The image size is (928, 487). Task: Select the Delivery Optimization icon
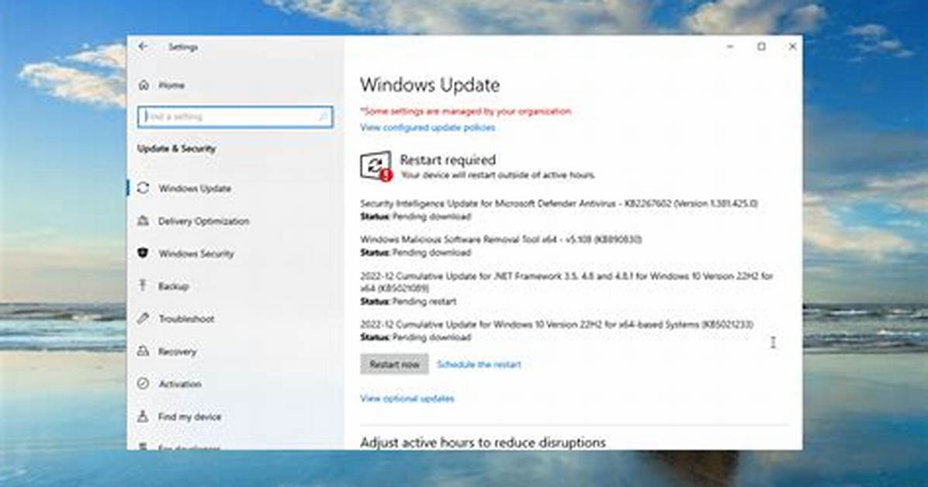[144, 221]
